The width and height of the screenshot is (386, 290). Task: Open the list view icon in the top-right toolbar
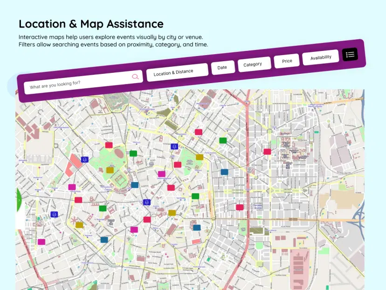[350, 55]
